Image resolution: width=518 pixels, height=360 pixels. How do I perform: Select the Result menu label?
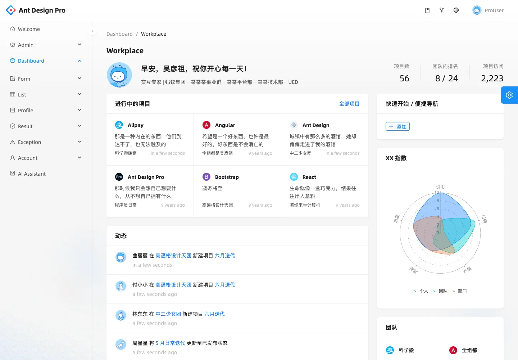25,126
